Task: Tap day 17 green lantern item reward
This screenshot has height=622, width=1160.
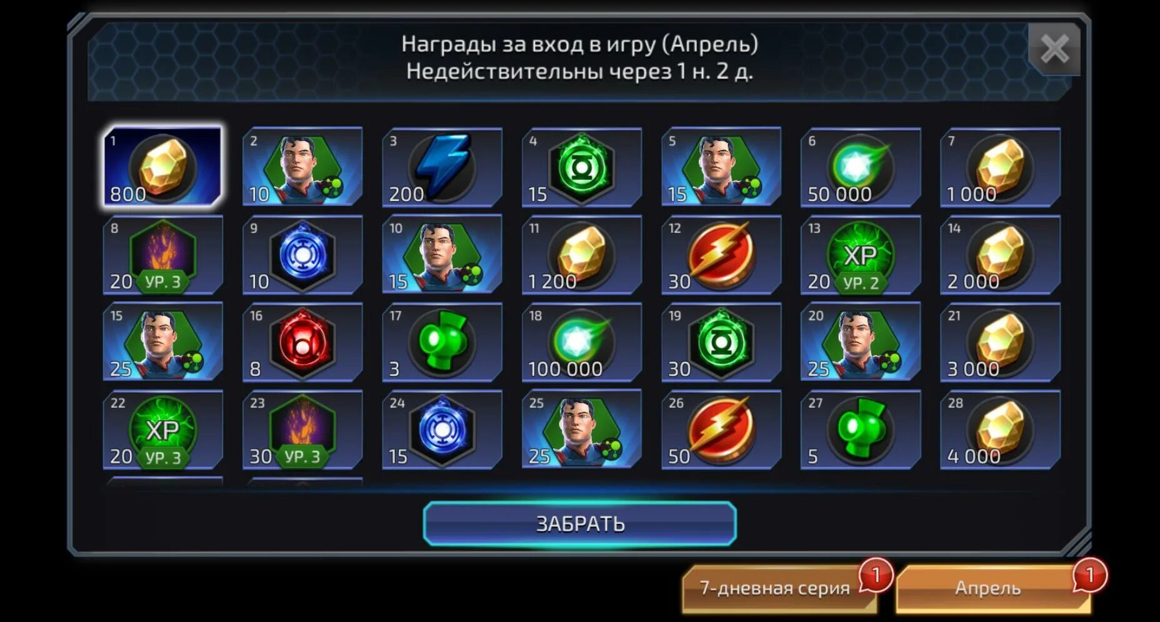Action: pyautogui.click(x=442, y=342)
